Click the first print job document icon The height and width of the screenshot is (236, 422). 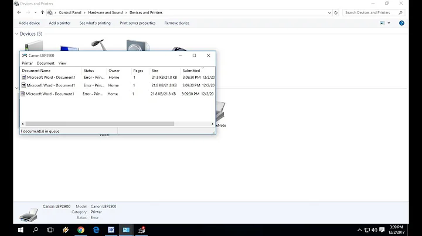24,77
